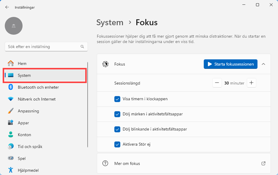The width and height of the screenshot is (278, 175).
Task: Toggle Dölj blinkande i aktivitetsfältsappar checkbox
Action: click(x=117, y=129)
